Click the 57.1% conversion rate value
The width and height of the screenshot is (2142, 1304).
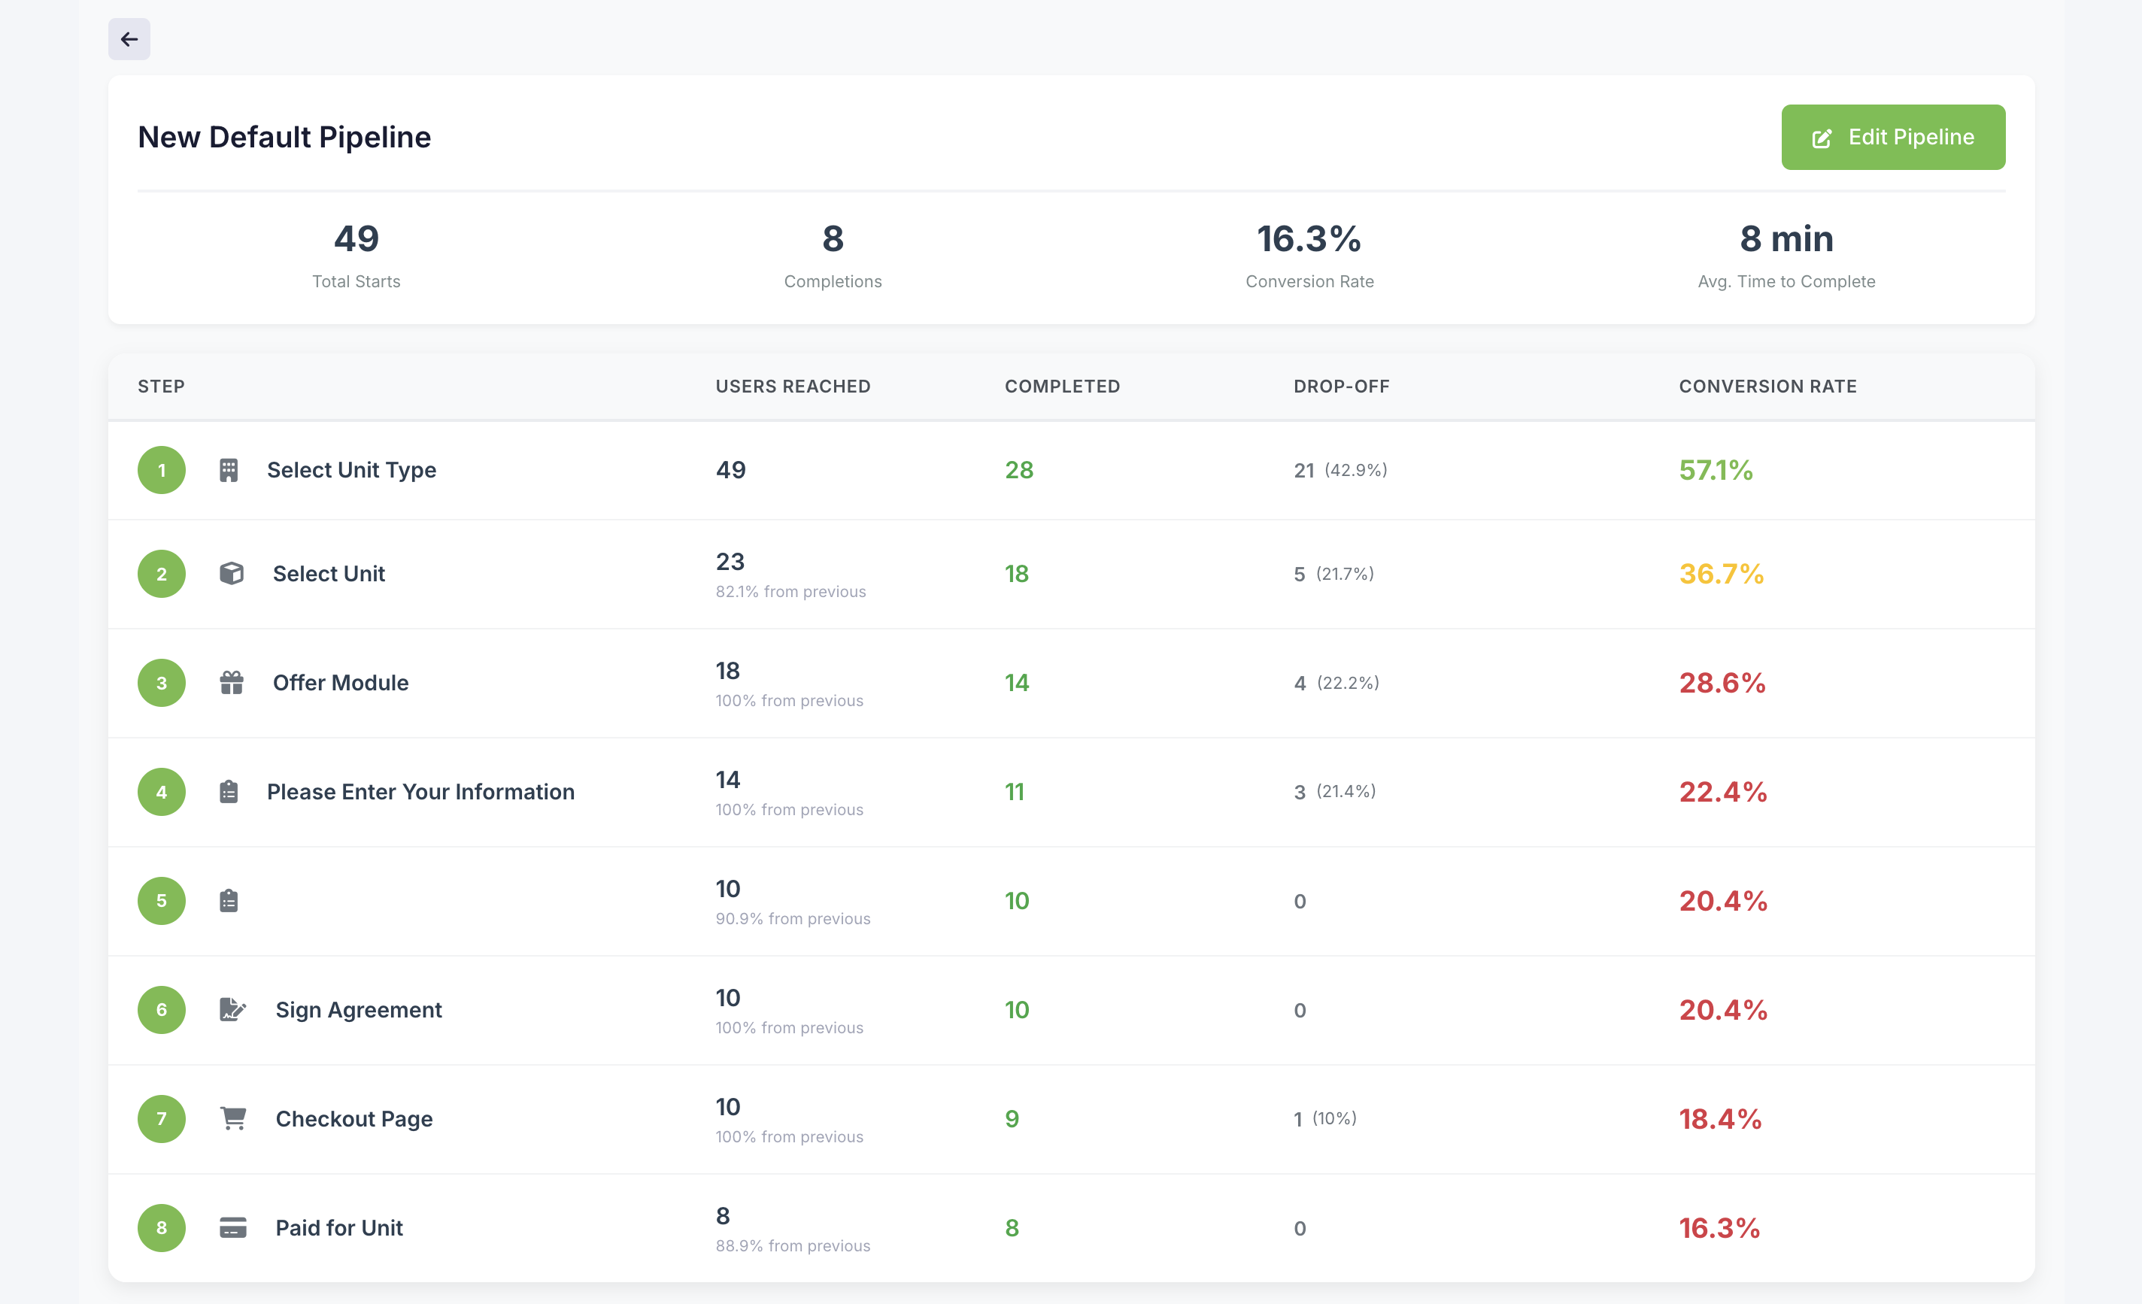pyautogui.click(x=1715, y=470)
